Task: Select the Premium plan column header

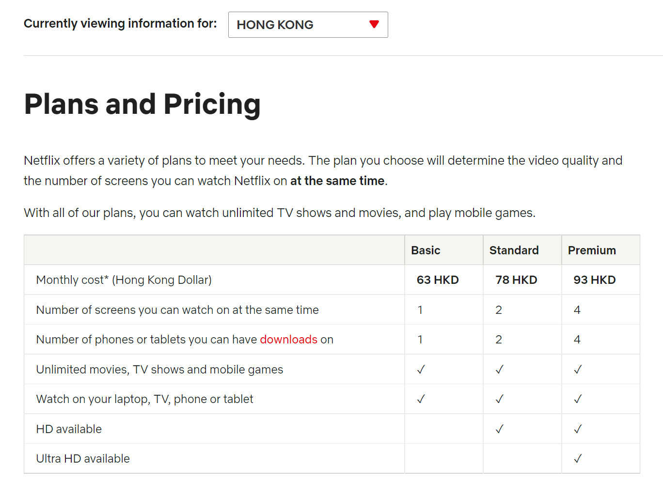Action: coord(592,250)
